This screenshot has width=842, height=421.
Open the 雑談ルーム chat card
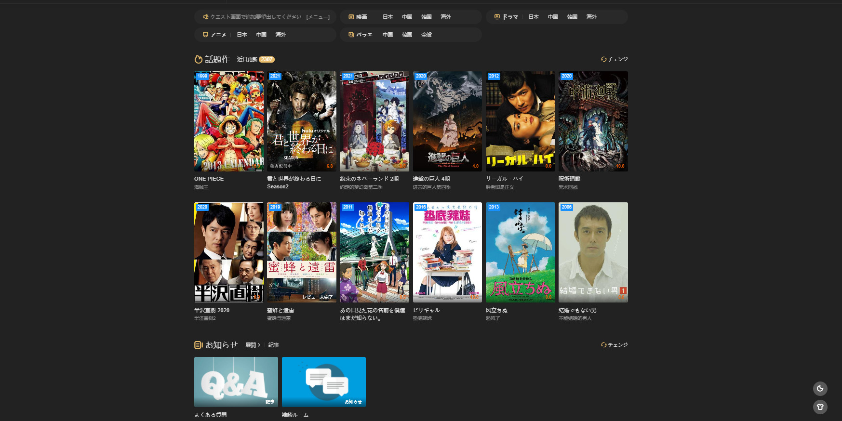(x=324, y=382)
